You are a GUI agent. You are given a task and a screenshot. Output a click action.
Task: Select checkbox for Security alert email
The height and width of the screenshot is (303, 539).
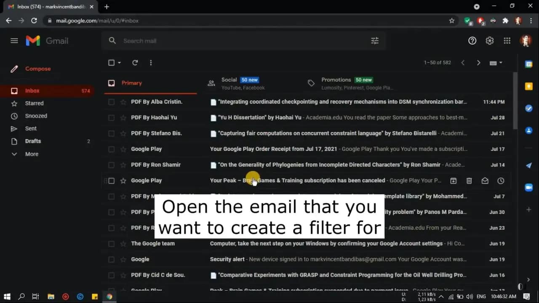tap(111, 260)
